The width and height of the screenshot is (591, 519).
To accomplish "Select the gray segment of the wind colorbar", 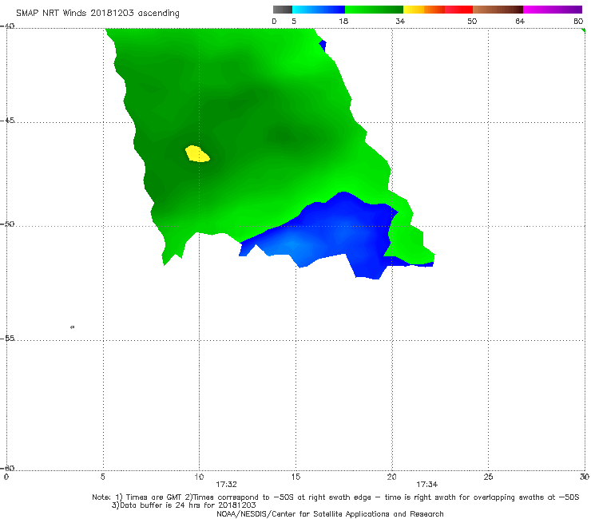I will 282,10.
